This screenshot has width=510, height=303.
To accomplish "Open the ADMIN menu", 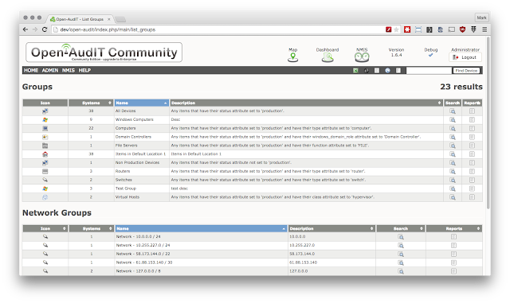I will click(x=50, y=71).
